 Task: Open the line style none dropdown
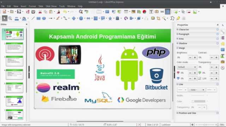(197, 90)
